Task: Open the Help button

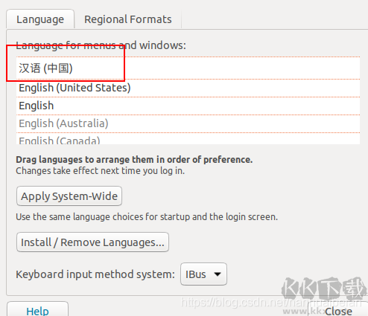Action: pos(37,310)
